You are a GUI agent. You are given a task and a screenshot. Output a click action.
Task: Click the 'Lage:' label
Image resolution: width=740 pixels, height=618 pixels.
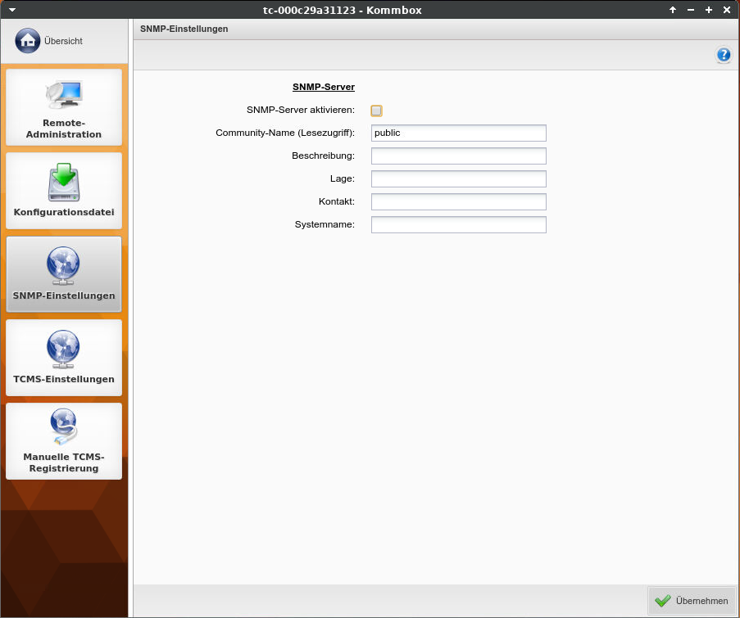click(x=343, y=178)
